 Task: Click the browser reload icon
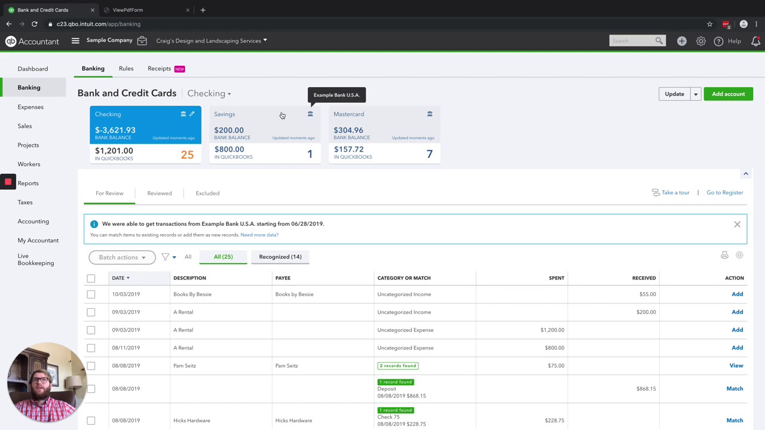coord(35,24)
